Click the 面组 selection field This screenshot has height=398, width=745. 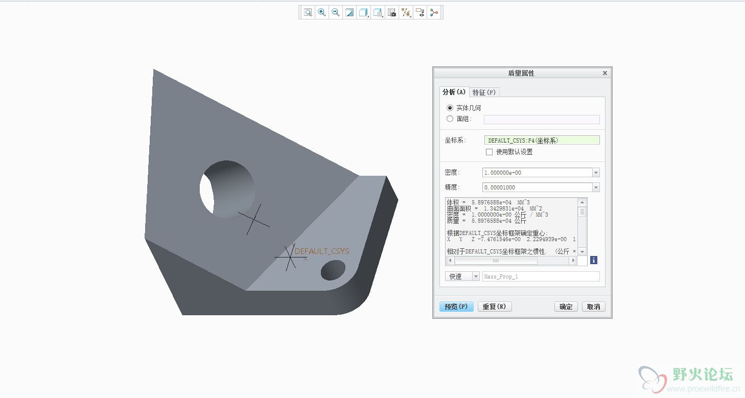coord(542,119)
